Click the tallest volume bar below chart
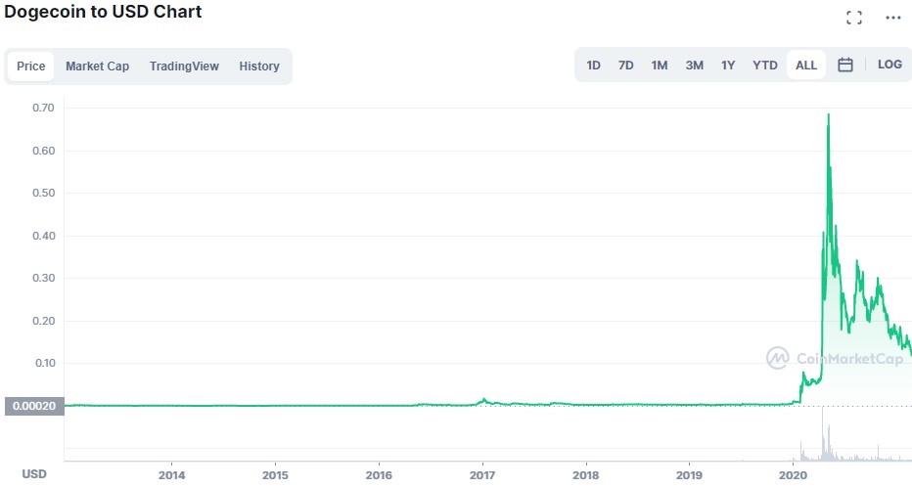 click(823, 433)
